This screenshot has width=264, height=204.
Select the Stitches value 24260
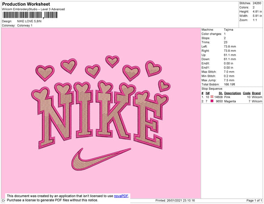[257, 3]
